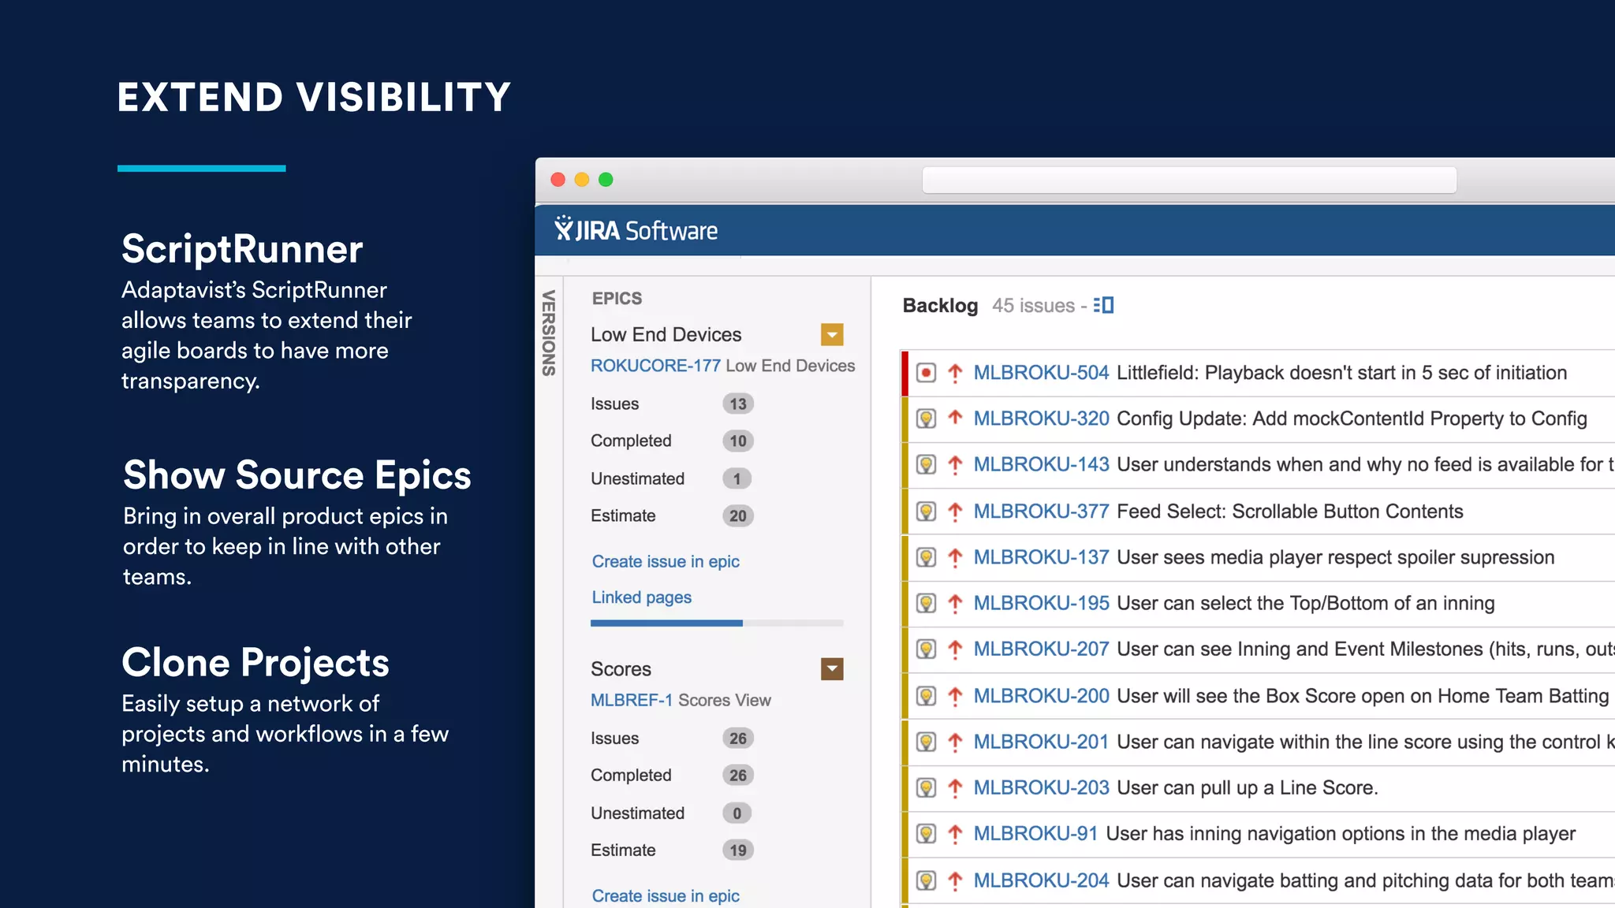Click Low End Devices epic progress bar
This screenshot has height=908, width=1615.
[x=717, y=623]
